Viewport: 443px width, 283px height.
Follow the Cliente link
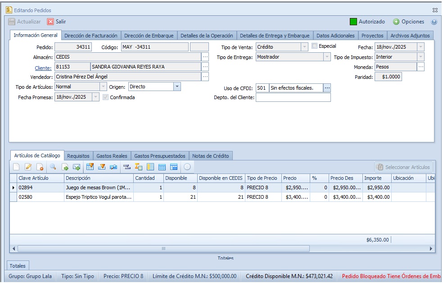(x=43, y=67)
